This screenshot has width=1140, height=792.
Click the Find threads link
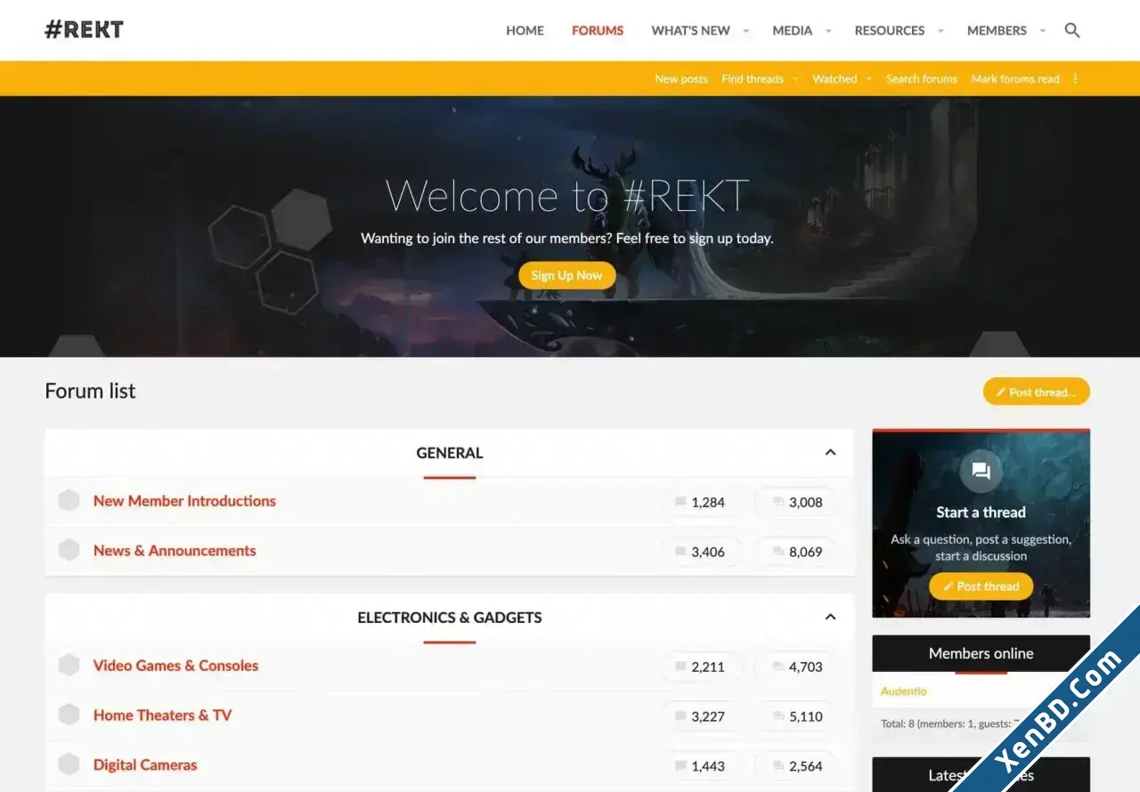tap(753, 79)
